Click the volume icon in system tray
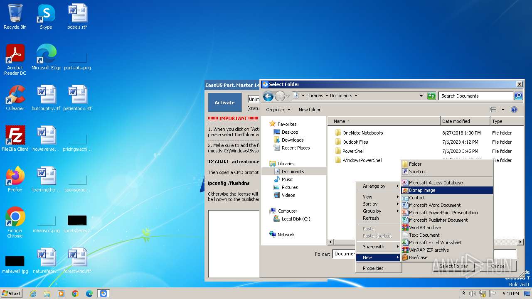Screen dimensions: 532x299 click(x=473, y=294)
